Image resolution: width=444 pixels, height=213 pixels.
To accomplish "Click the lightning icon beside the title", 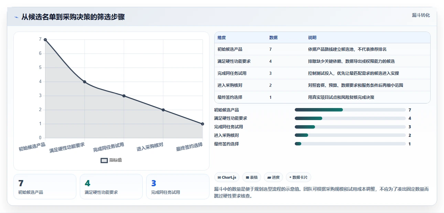I will (x=16, y=17).
